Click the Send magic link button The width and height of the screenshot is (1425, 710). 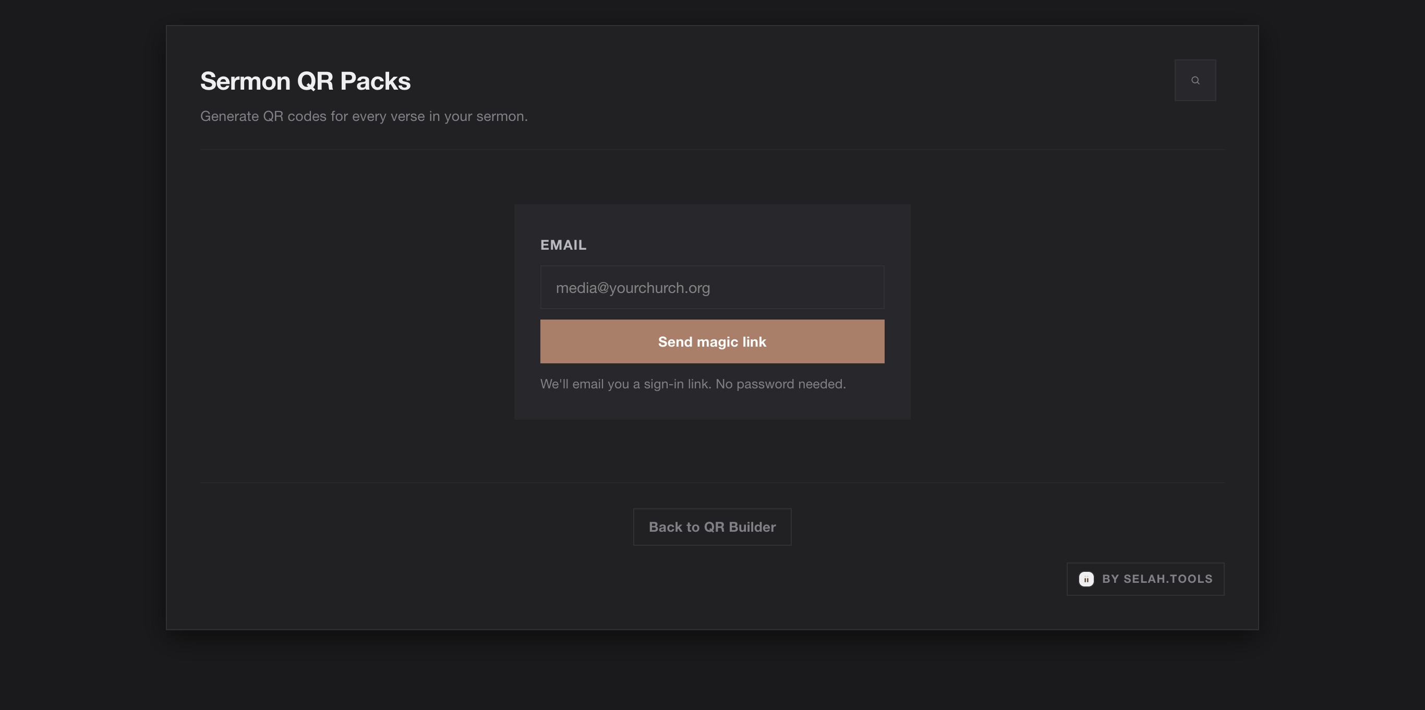pos(712,341)
